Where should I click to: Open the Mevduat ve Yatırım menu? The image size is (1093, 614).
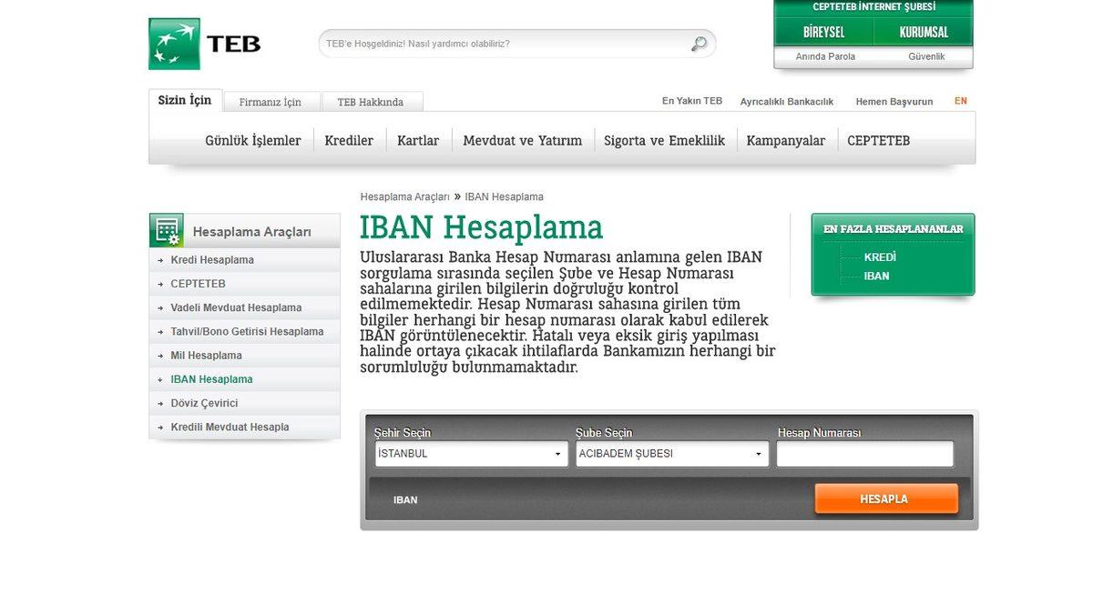[522, 140]
